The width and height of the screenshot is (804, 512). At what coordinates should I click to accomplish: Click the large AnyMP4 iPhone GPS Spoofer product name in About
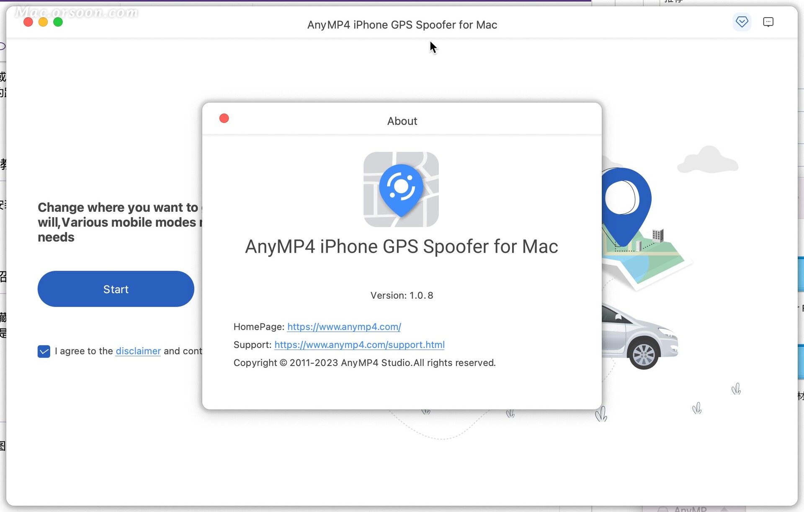(x=401, y=246)
